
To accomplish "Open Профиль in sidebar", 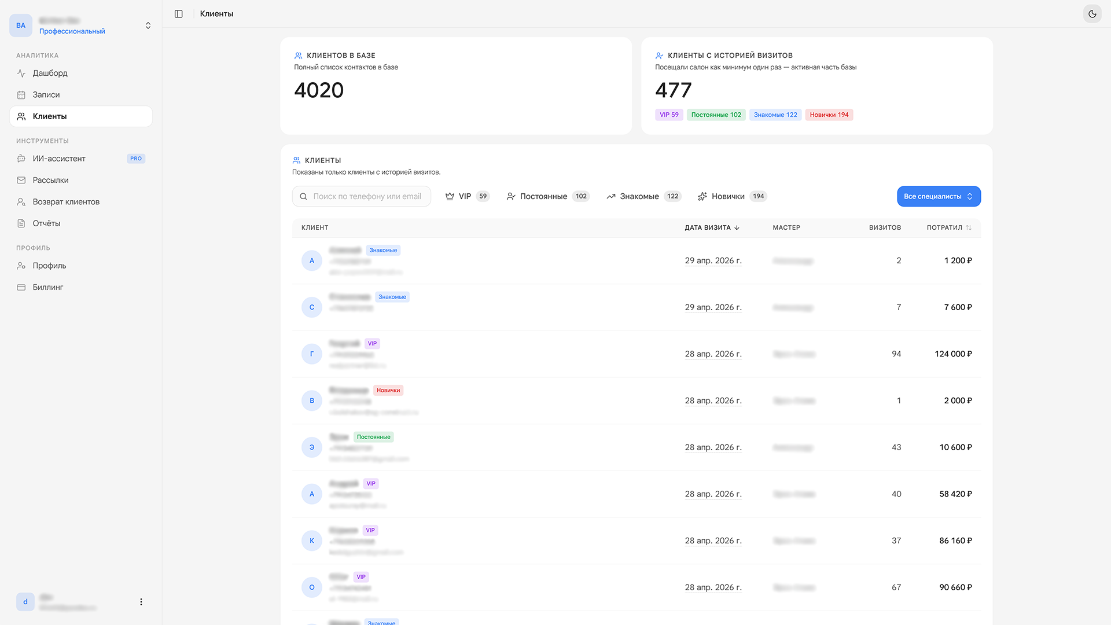I will point(81,266).
